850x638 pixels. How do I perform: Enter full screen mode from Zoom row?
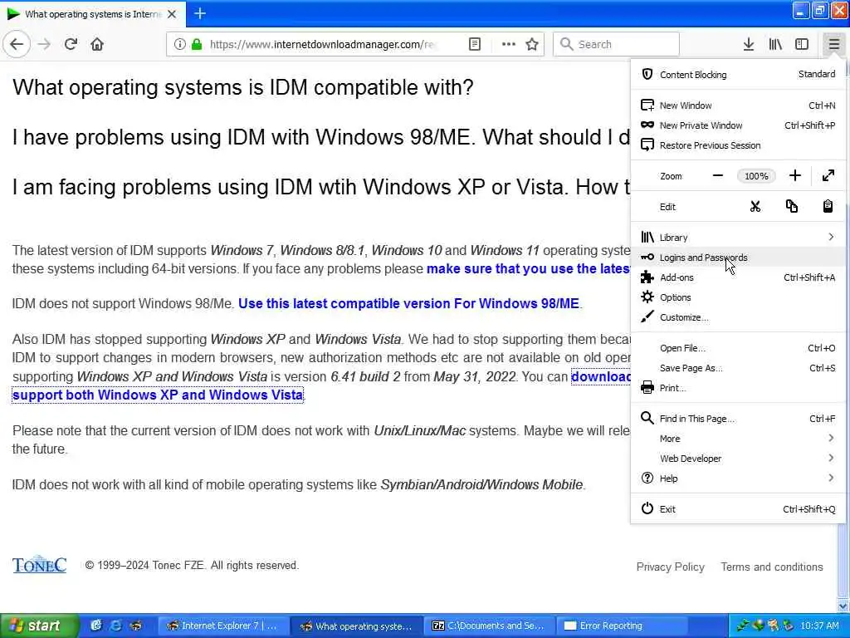828,175
